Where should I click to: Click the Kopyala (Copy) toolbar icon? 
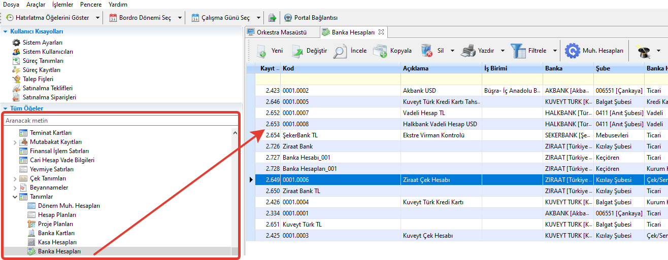coord(380,51)
